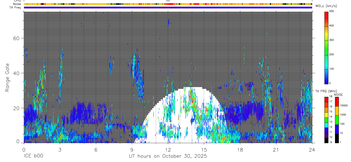351x162 pixels.
Task: Click the 'UT hours on October 30, 2025' axis title
Action: click(x=168, y=156)
